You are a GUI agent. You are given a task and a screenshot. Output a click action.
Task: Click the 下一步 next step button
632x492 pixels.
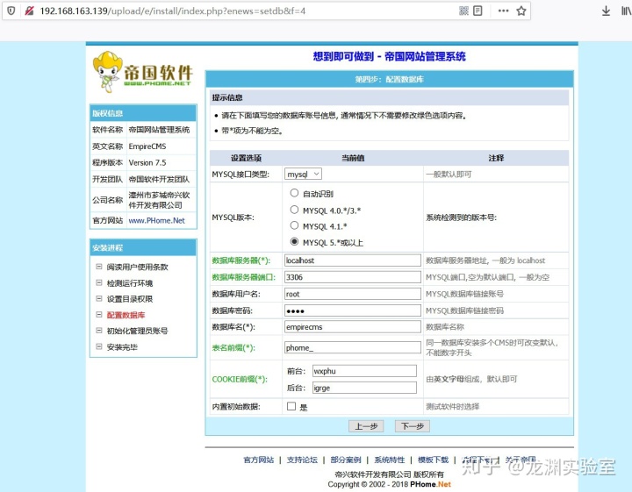(413, 426)
